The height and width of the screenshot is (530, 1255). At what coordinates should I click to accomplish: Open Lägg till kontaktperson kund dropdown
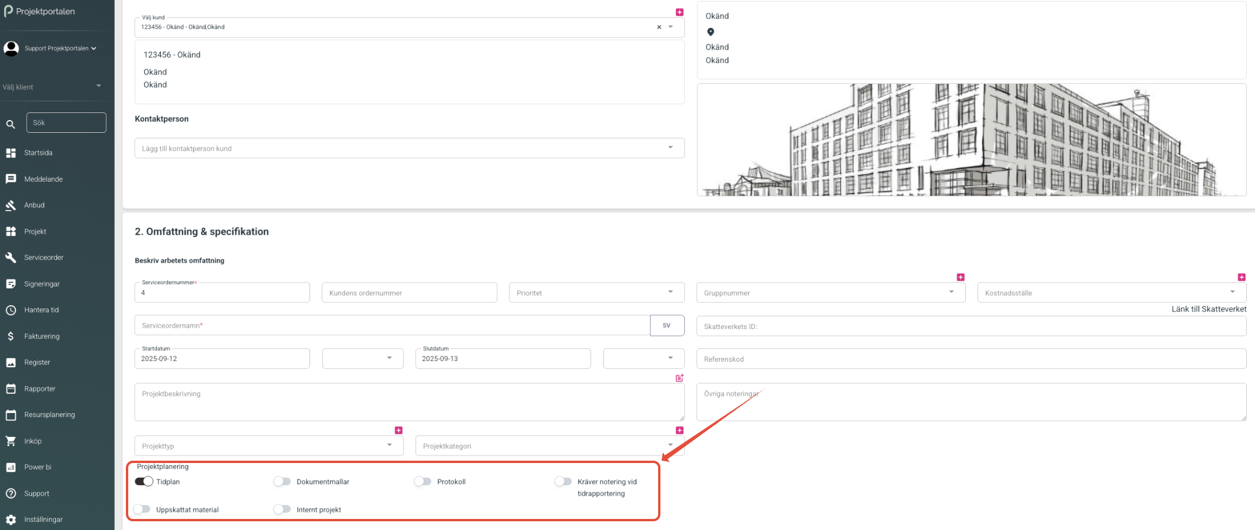coord(409,149)
